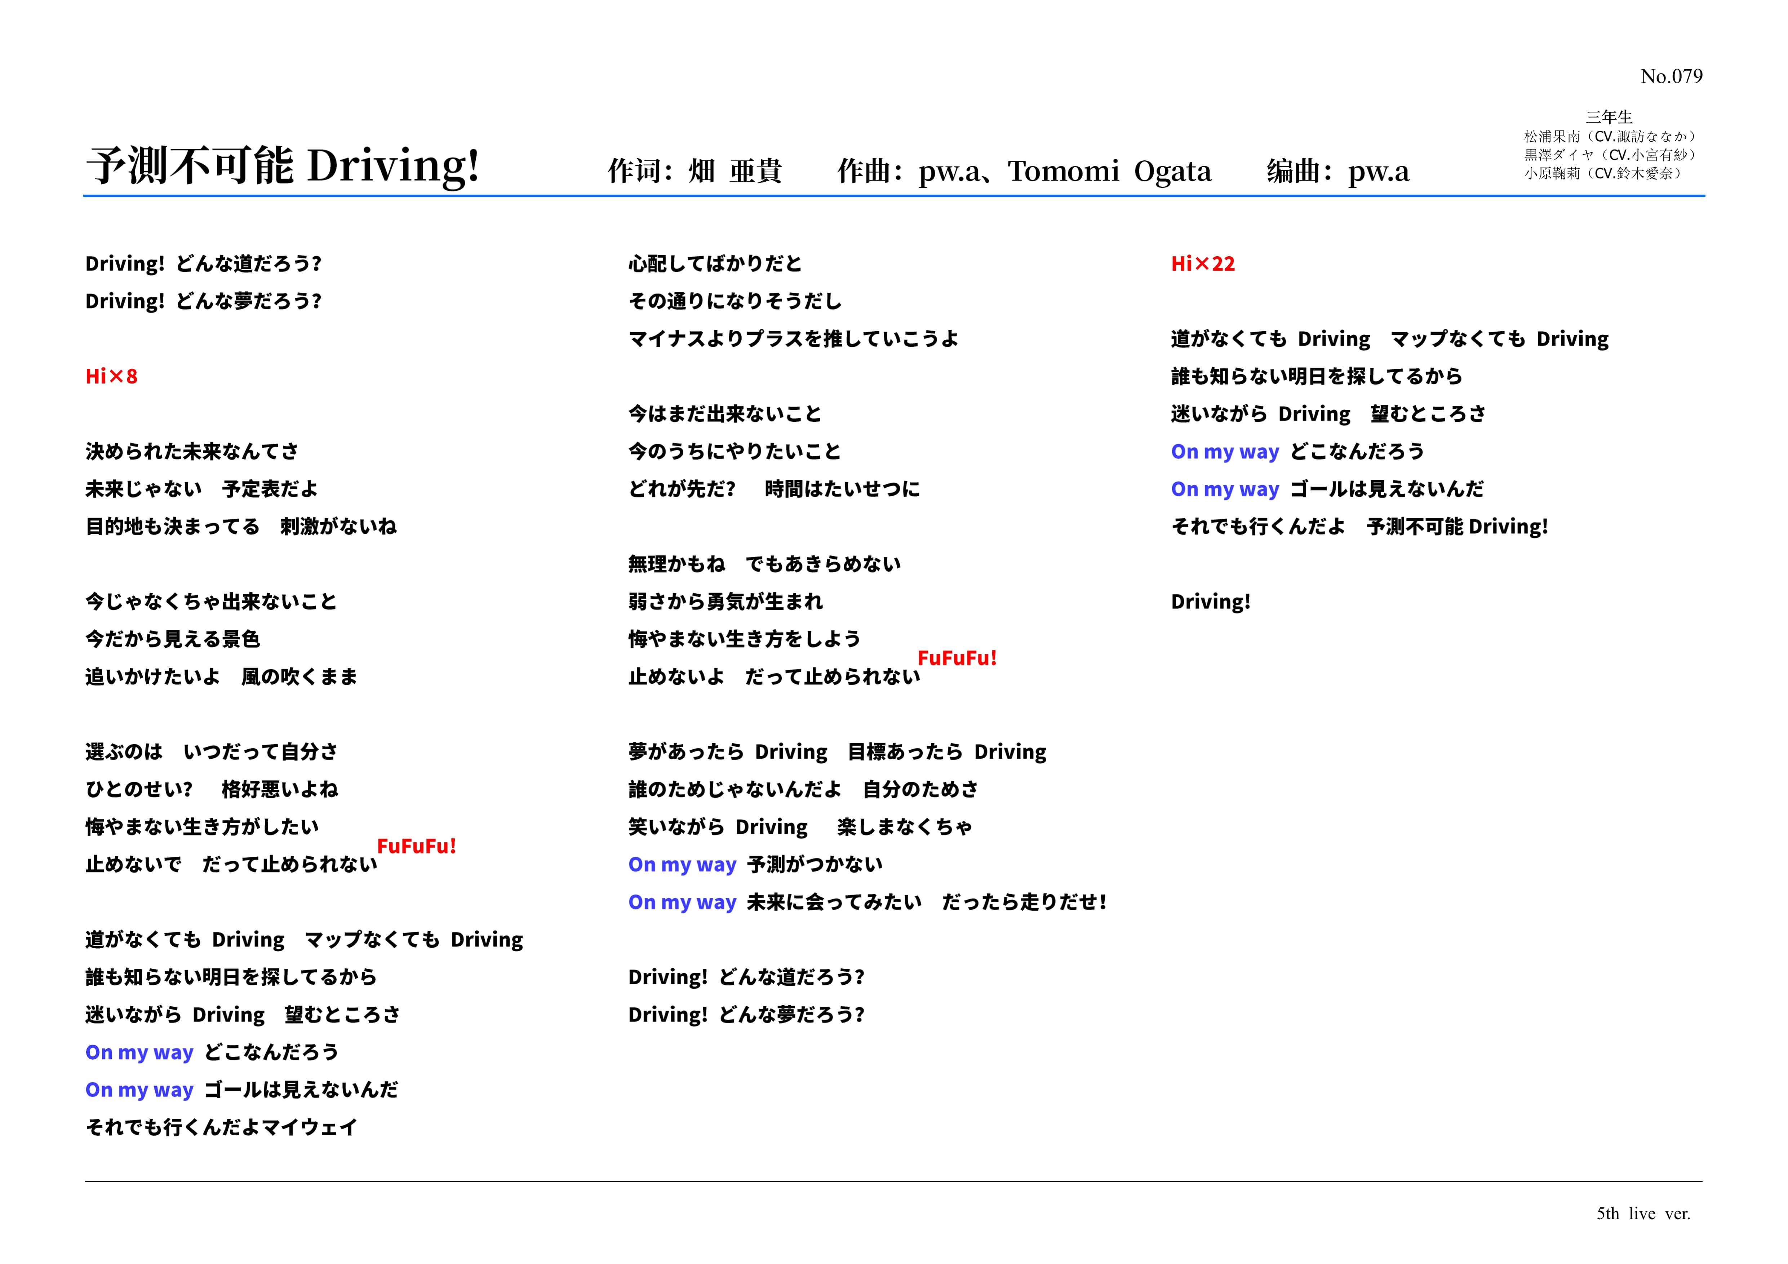Click blue On my way before 予測がつかない
The width and height of the screenshot is (1788, 1264).
pyautogui.click(x=682, y=865)
